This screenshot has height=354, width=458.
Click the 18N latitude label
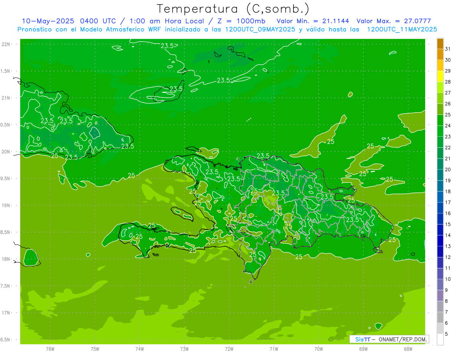tap(6, 259)
